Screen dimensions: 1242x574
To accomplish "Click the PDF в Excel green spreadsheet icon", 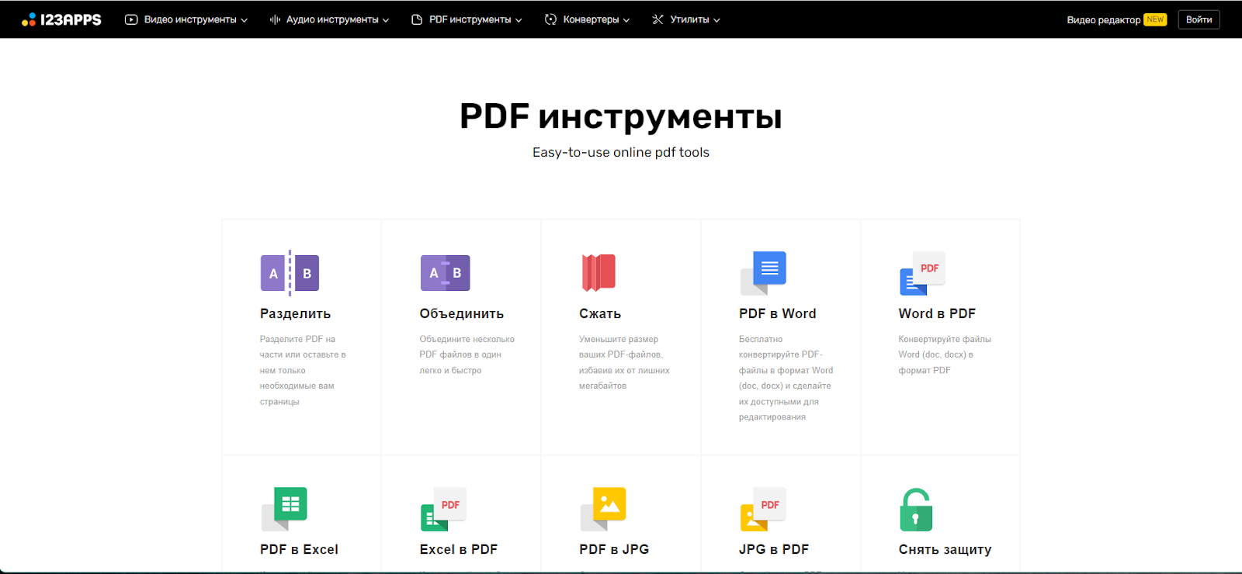I will [284, 509].
